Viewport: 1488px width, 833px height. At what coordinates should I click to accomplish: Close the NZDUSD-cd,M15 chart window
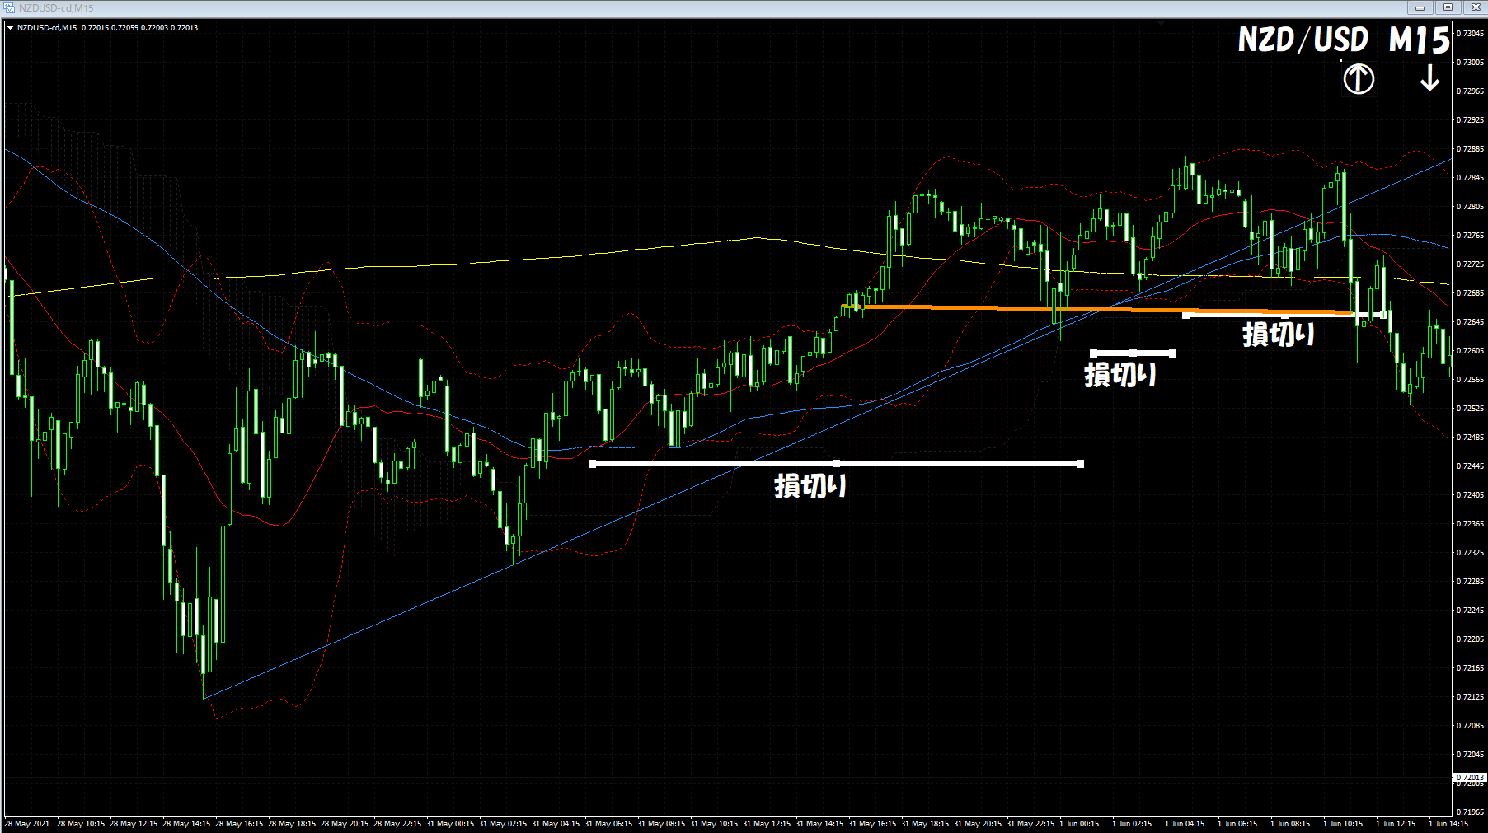click(x=1475, y=7)
